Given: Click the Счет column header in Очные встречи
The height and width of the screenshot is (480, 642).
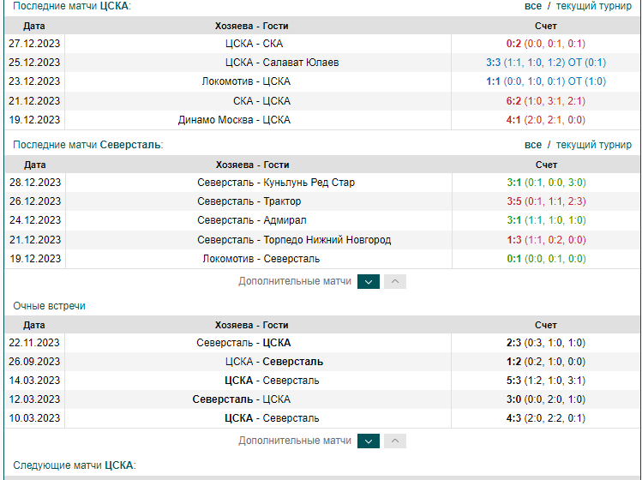Looking at the screenshot, I should [x=545, y=325].
